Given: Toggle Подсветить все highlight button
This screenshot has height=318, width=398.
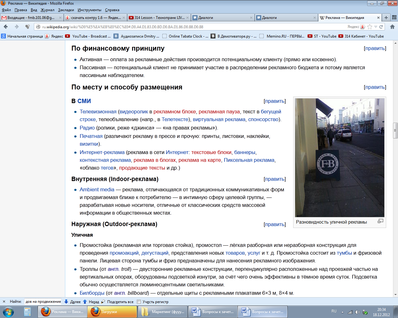Looking at the screenshot, I should pyautogui.click(x=117, y=302).
